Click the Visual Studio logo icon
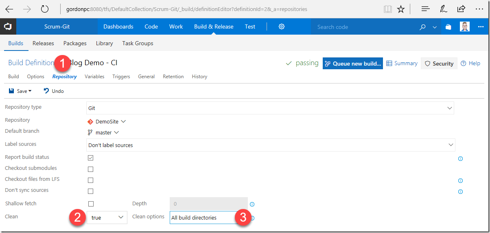 click(x=8, y=27)
